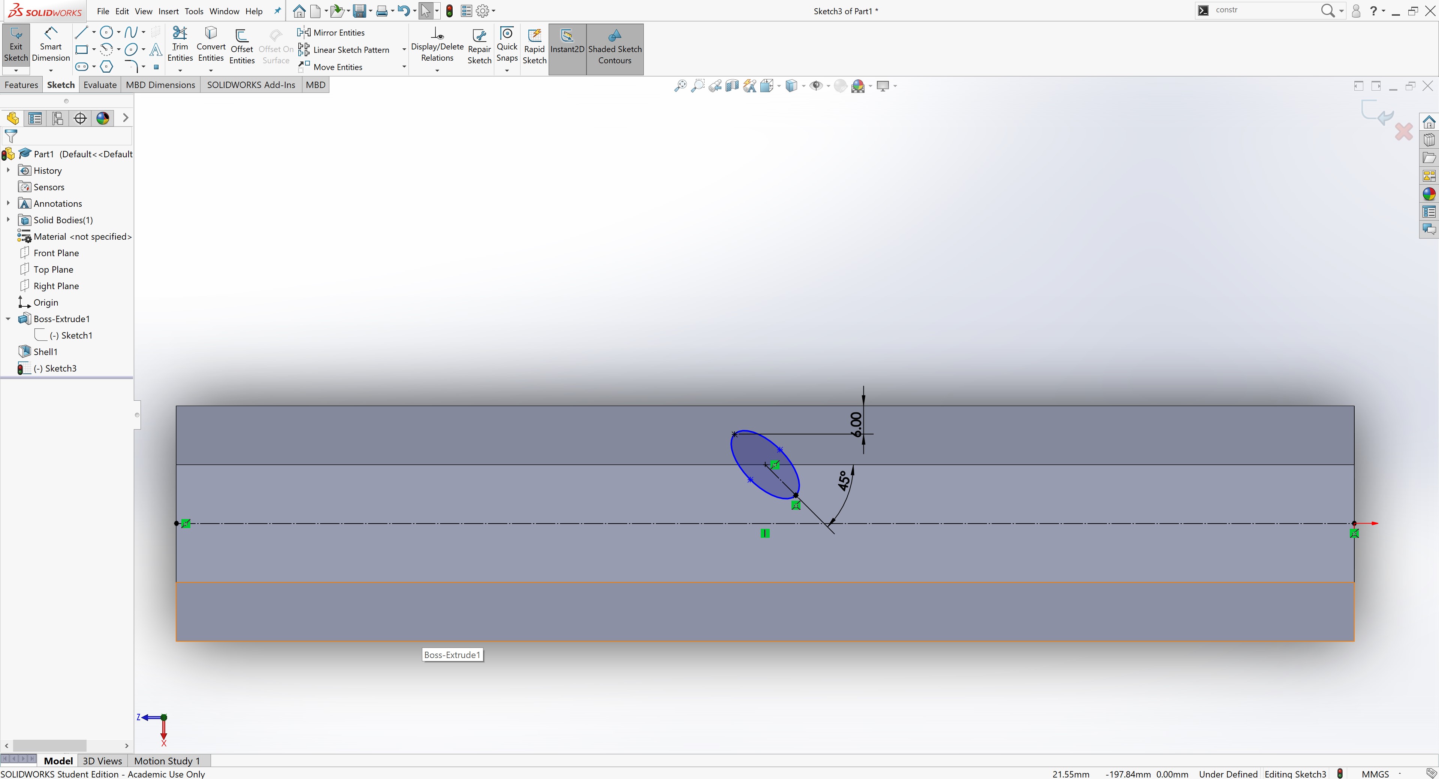Open the Repair Sketch tool
This screenshot has width=1439, height=779.
[x=479, y=48]
